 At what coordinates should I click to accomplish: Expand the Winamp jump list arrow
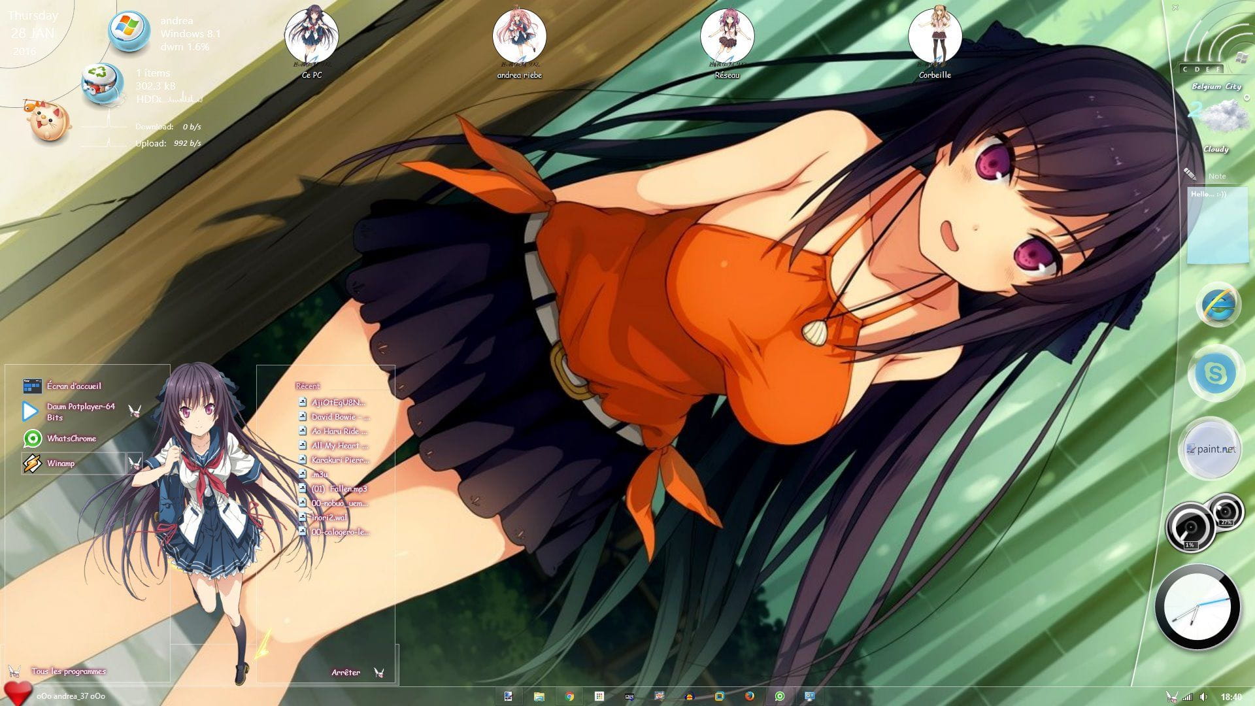click(135, 463)
